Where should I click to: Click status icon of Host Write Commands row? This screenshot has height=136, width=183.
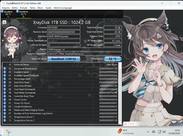(5, 93)
